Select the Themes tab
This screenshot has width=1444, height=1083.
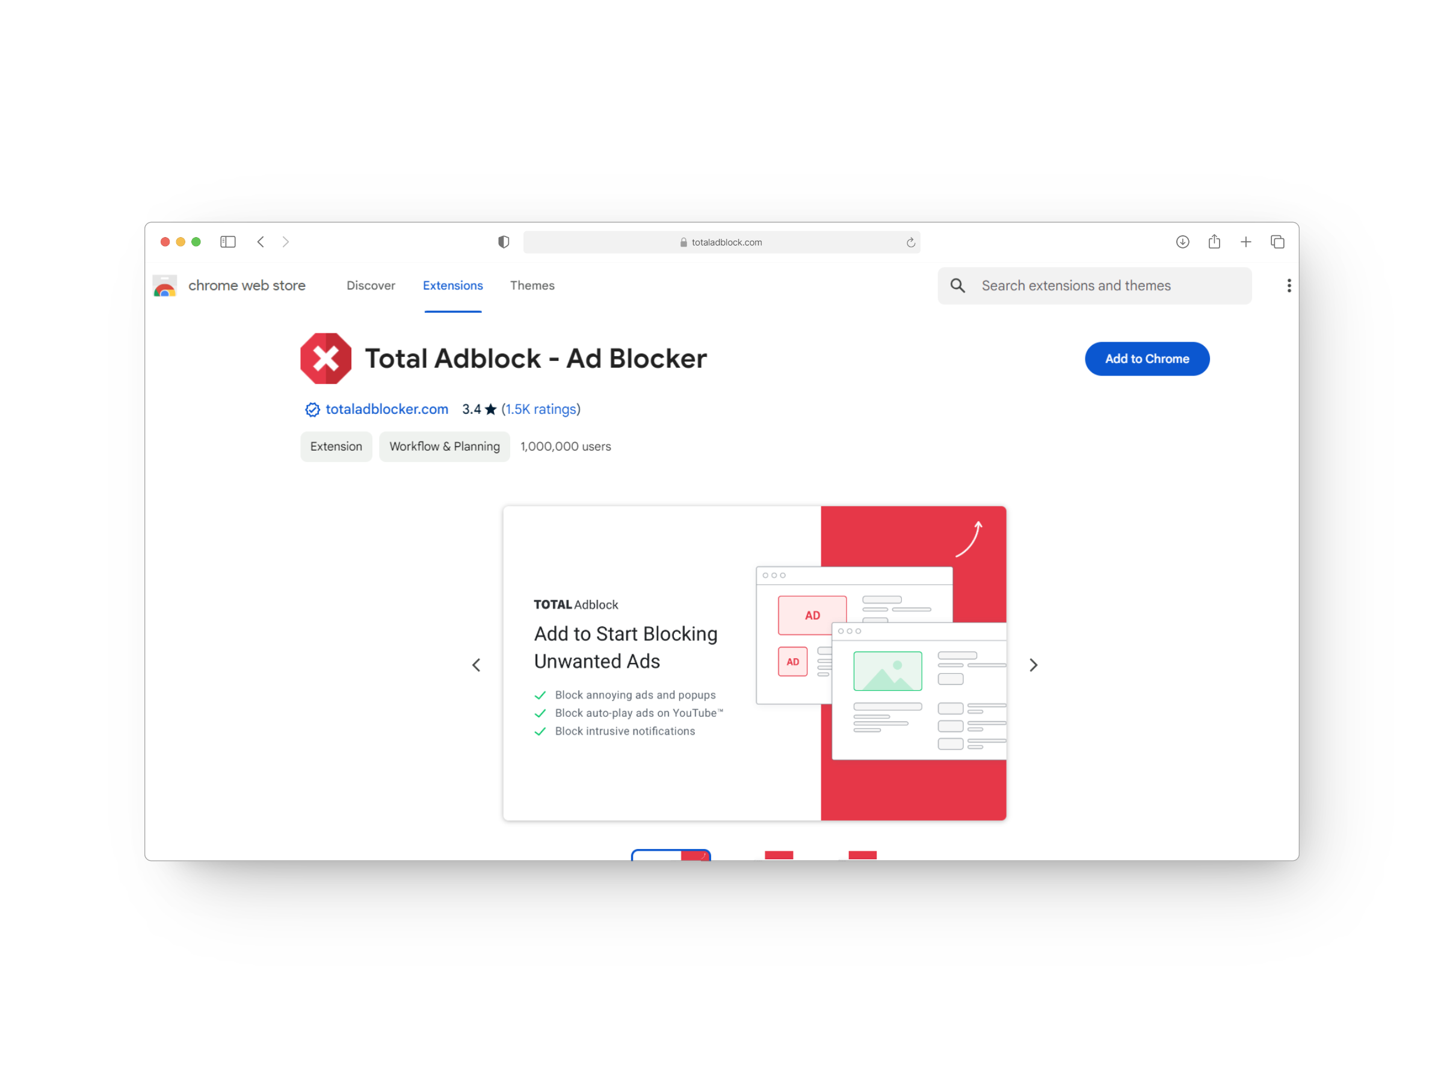click(532, 286)
